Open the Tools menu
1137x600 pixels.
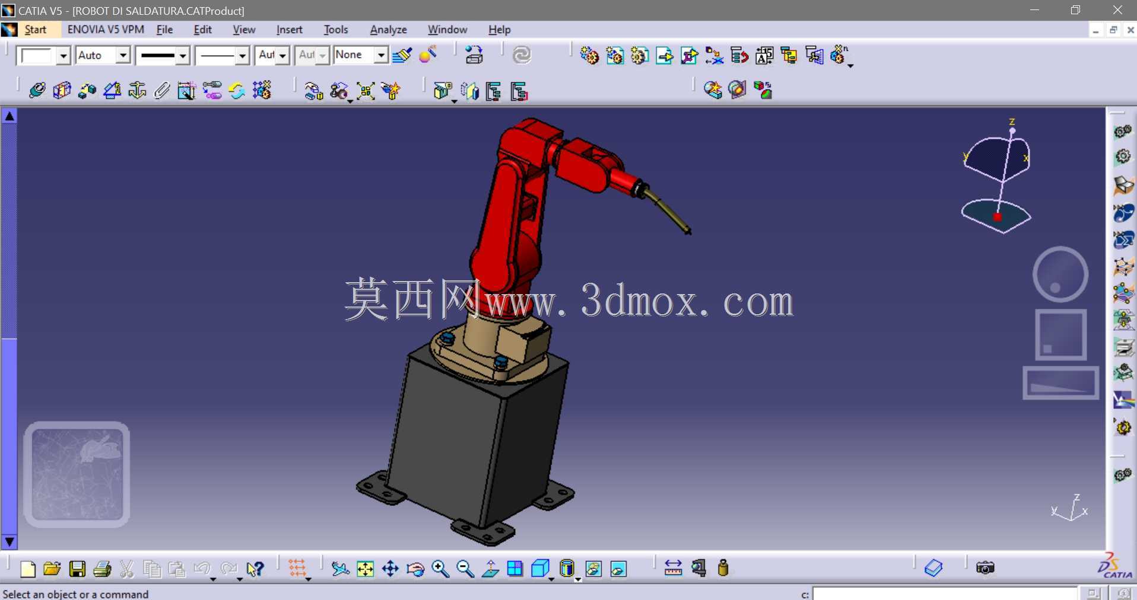(336, 30)
